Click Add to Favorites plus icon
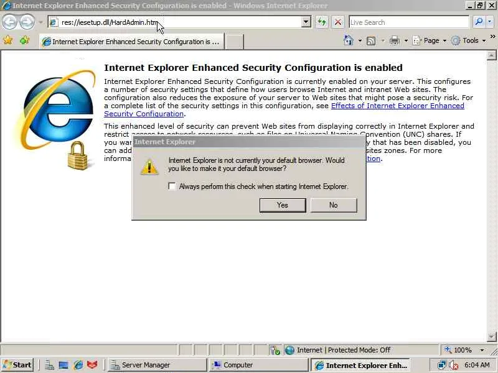Viewport: 498px width, 373px height. click(24, 40)
